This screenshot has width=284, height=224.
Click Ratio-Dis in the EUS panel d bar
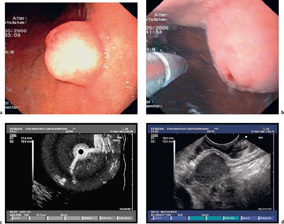point(230,218)
